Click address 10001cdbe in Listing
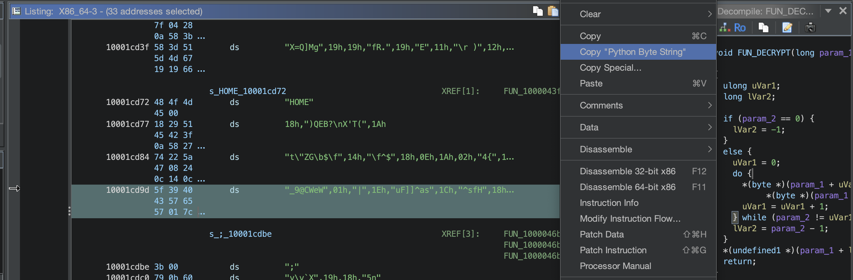This screenshot has height=280, width=853. coord(127,267)
